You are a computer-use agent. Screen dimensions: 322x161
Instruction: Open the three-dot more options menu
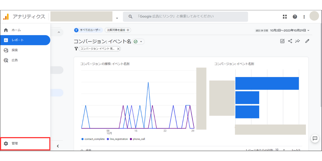coord(304,17)
